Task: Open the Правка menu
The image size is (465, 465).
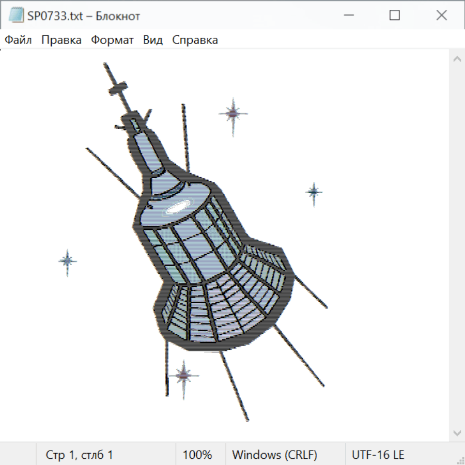Action: coord(61,40)
